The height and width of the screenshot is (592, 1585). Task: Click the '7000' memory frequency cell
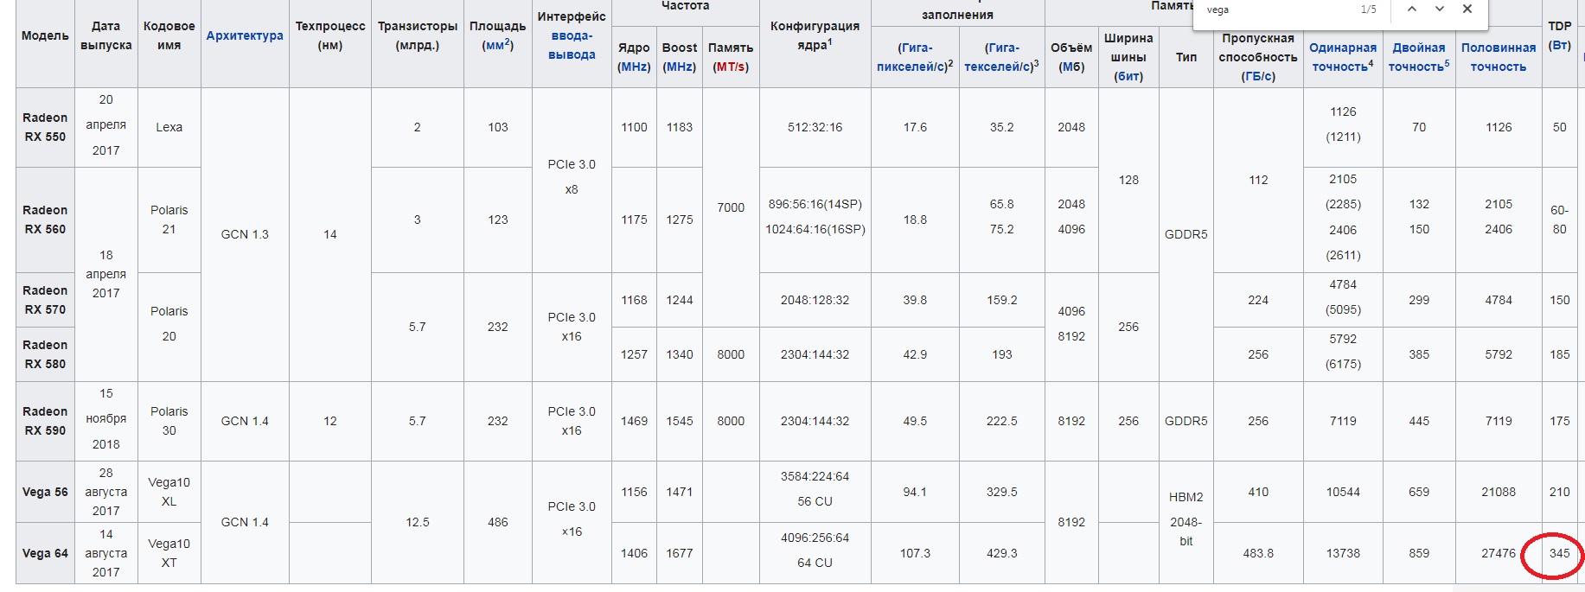click(x=731, y=207)
